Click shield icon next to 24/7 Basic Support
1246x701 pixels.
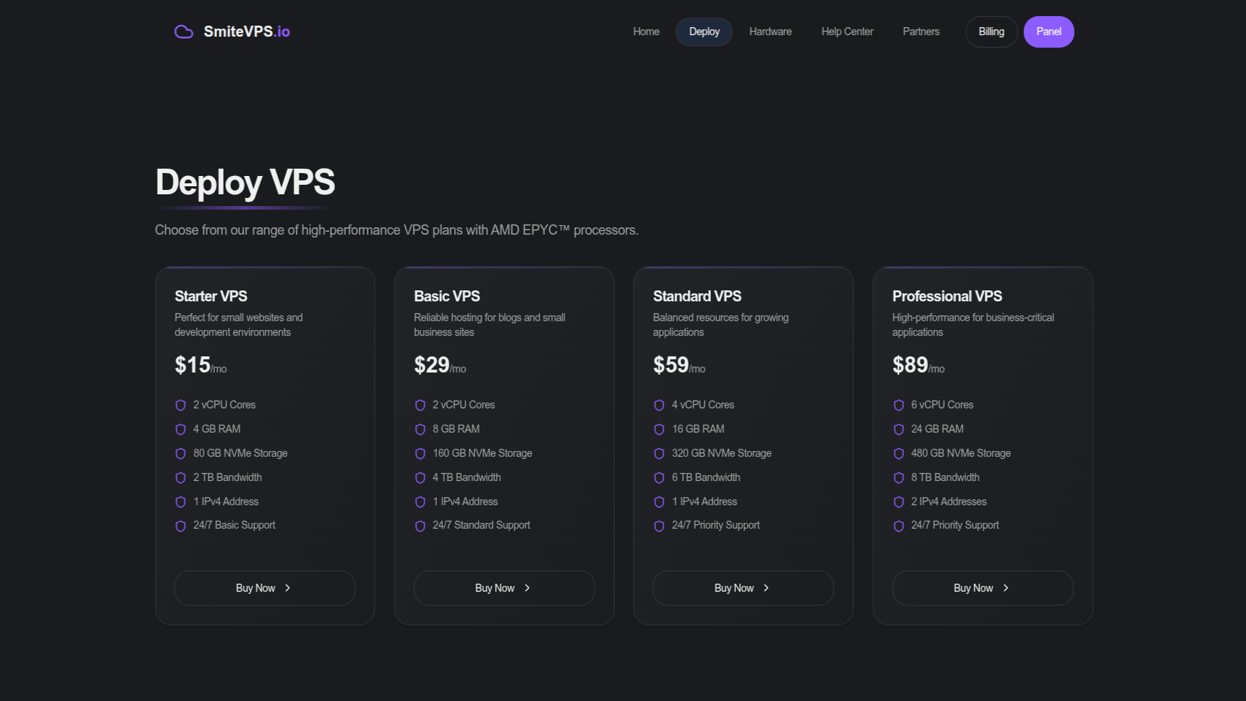tap(180, 526)
